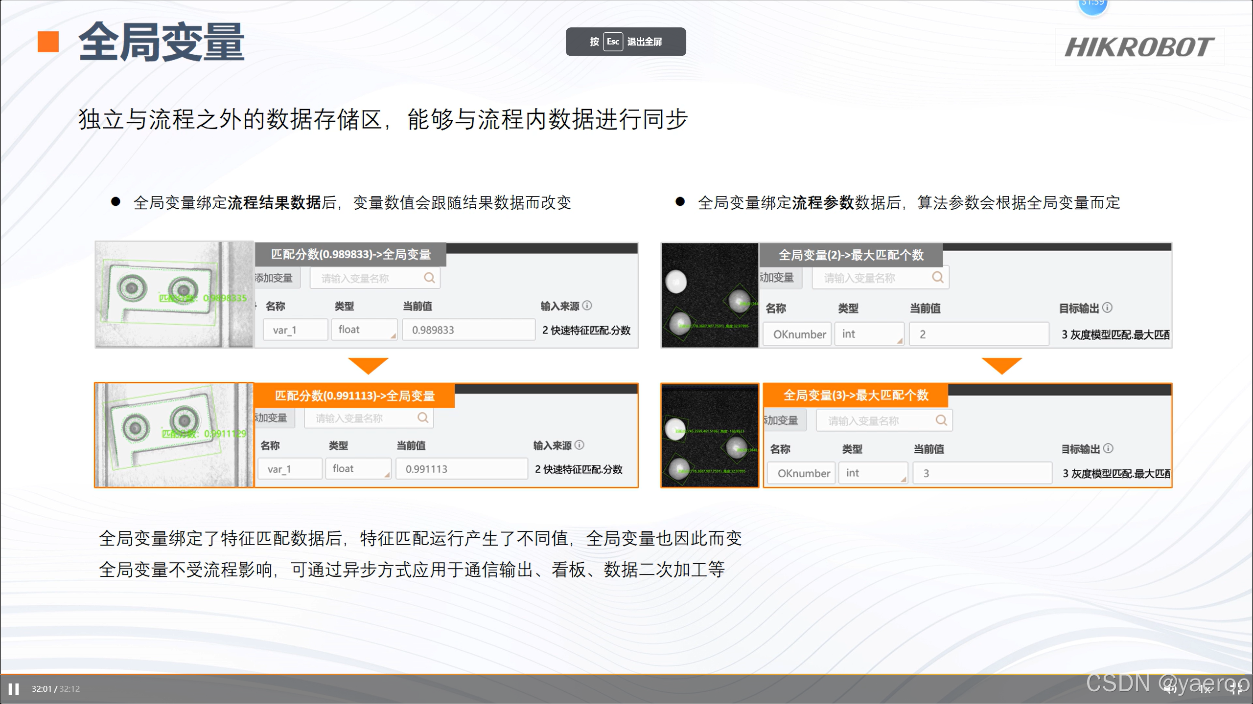Click search icon in top-right variable panel
The width and height of the screenshot is (1253, 704).
point(937,277)
